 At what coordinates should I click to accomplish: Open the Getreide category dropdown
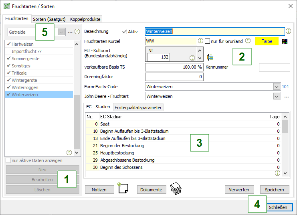point(61,32)
